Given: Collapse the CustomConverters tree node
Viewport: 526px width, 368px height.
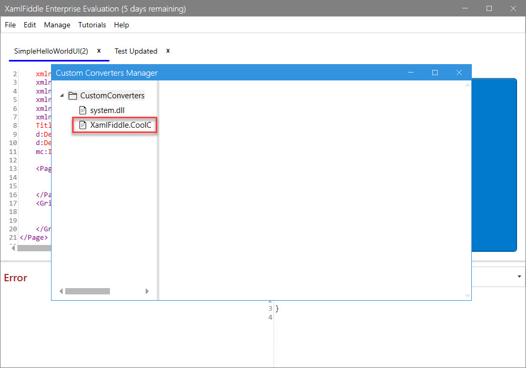Looking at the screenshot, I should 62,96.
